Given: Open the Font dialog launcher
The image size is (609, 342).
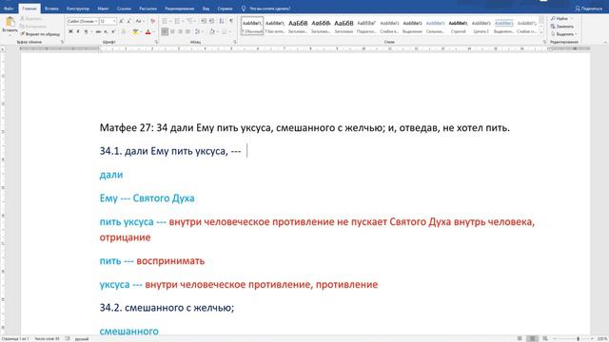Looking at the screenshot, I should tap(156, 42).
